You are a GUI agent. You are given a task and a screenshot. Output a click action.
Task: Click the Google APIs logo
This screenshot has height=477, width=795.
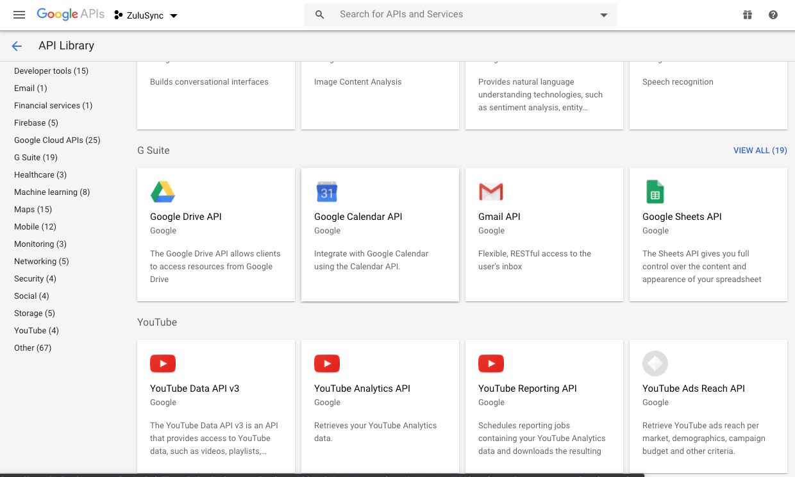[71, 14]
